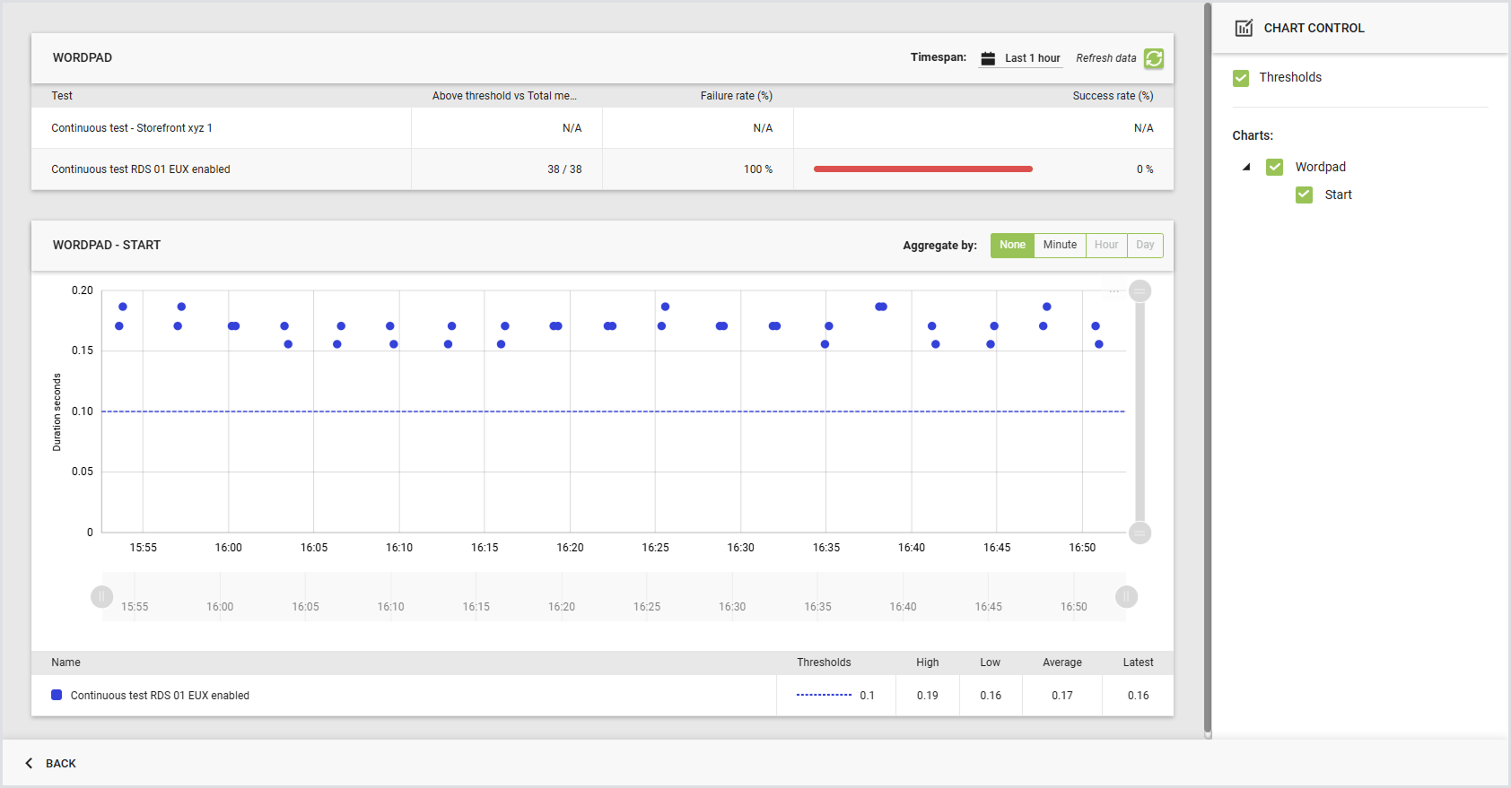The height and width of the screenshot is (788, 1511).
Task: Collapse the Wordpad tree node
Action: click(x=1246, y=167)
